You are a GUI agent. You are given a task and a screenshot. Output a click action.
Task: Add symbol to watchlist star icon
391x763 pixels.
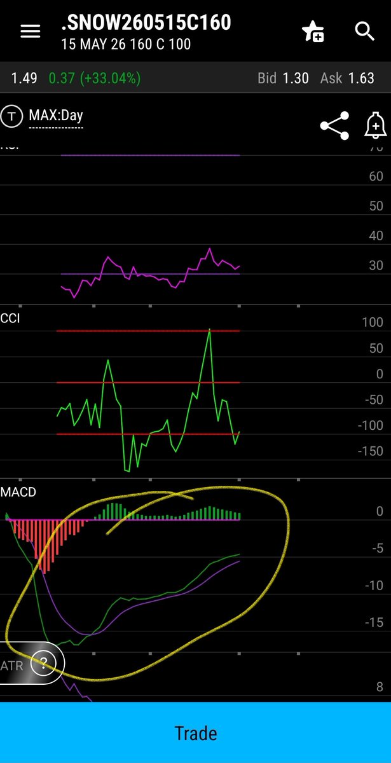tap(313, 32)
